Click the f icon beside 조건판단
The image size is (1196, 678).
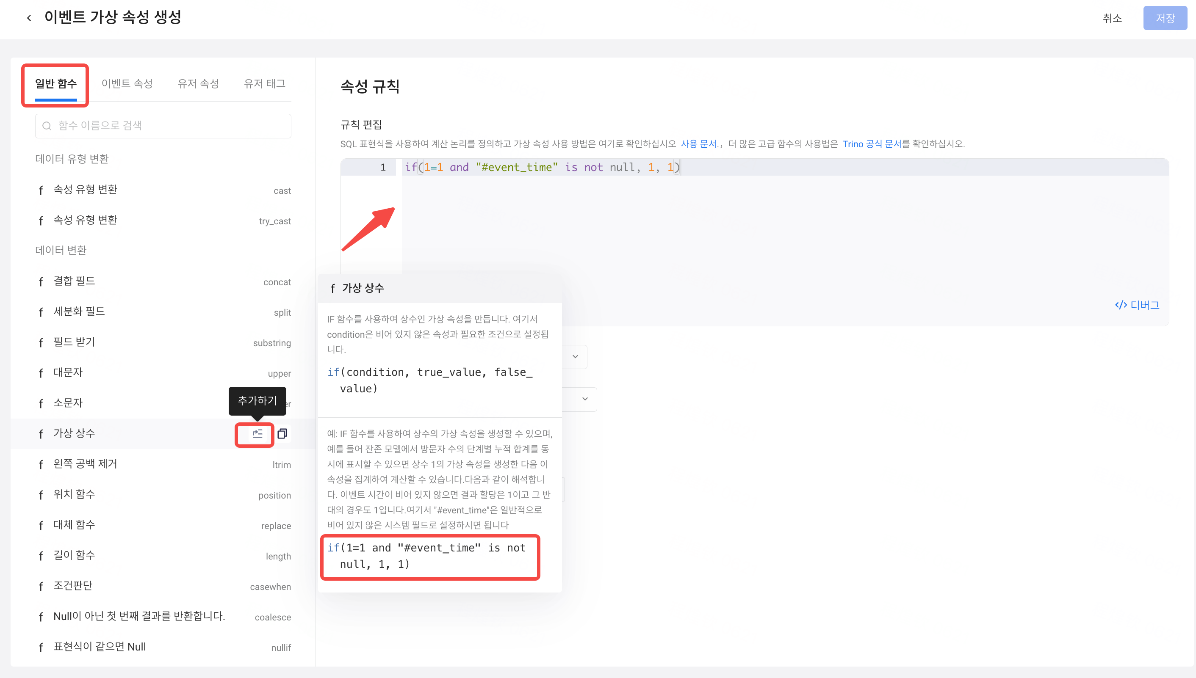coord(41,586)
